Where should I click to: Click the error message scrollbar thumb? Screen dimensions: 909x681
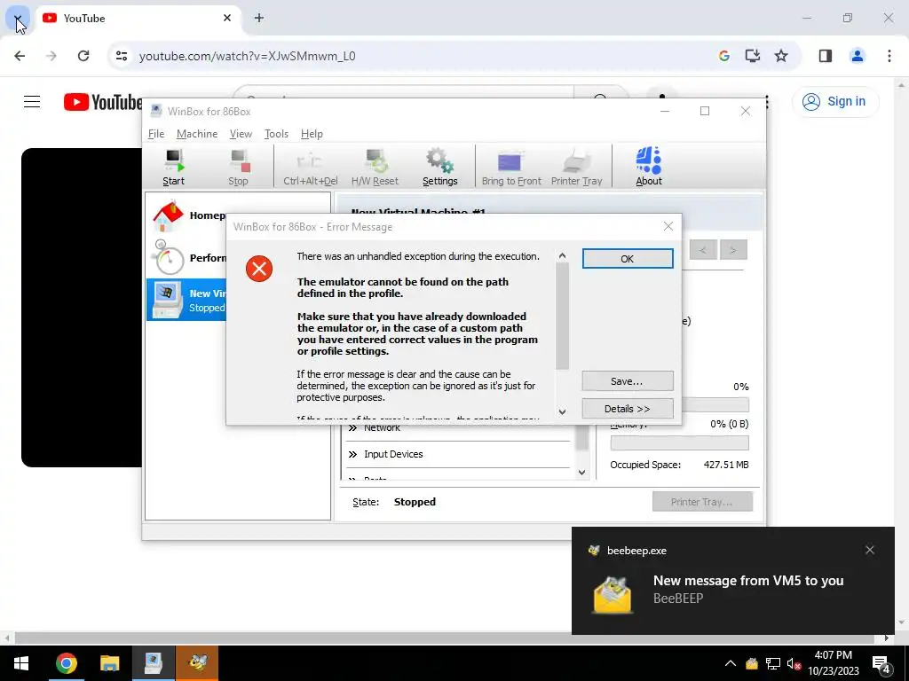(x=562, y=316)
